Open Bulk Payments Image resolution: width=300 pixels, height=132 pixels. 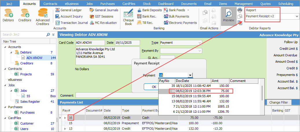176,16
